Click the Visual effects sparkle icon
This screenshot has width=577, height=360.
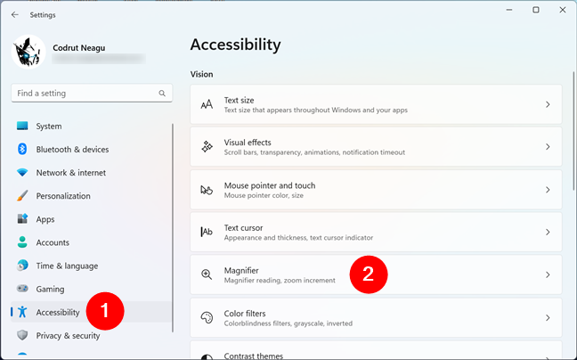(207, 147)
